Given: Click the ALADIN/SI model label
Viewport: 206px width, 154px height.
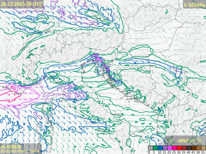Looking at the screenshot, I should pos(11,147).
